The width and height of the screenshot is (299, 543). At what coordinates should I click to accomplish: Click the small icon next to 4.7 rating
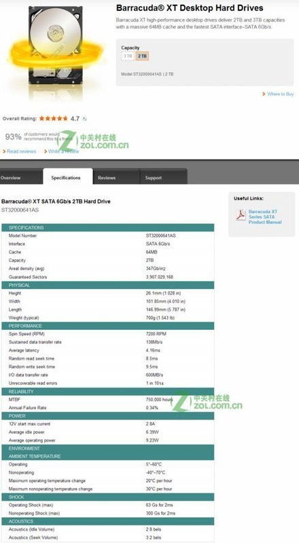(84, 119)
